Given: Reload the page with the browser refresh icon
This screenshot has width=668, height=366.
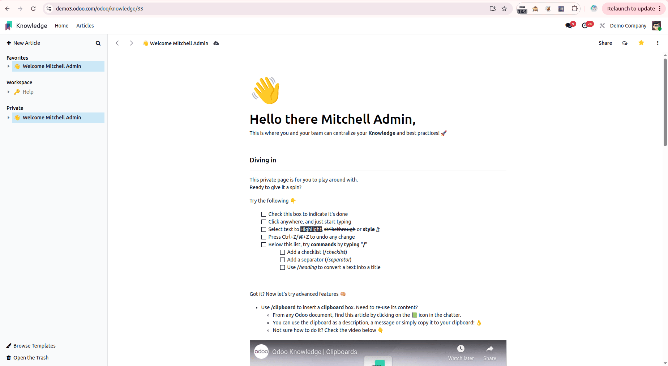Looking at the screenshot, I should coord(33,9).
